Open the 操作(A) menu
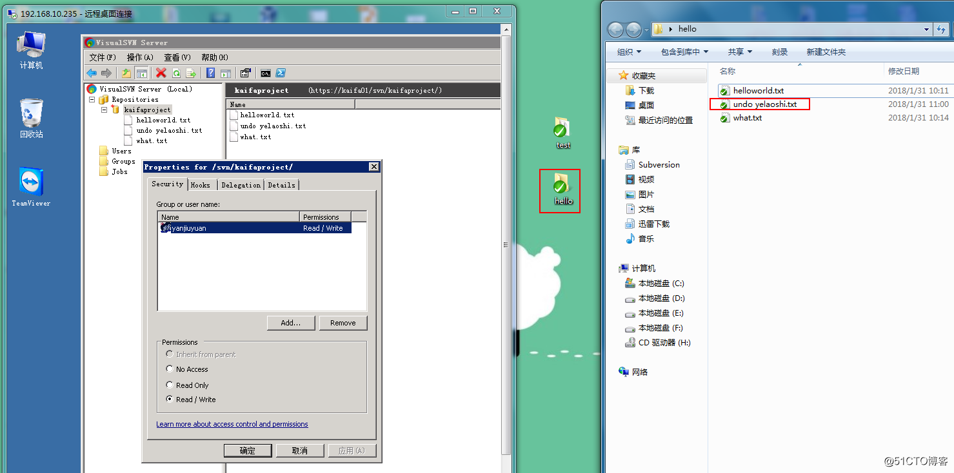 point(140,57)
